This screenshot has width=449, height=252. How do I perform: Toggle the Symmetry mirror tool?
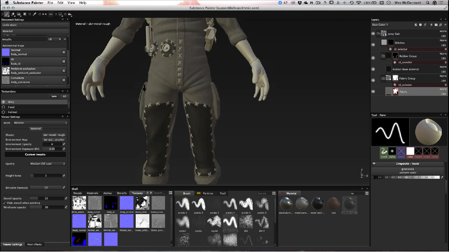(44, 14)
